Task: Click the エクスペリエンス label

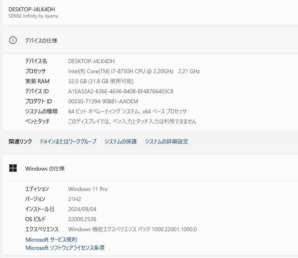Action: point(42,229)
